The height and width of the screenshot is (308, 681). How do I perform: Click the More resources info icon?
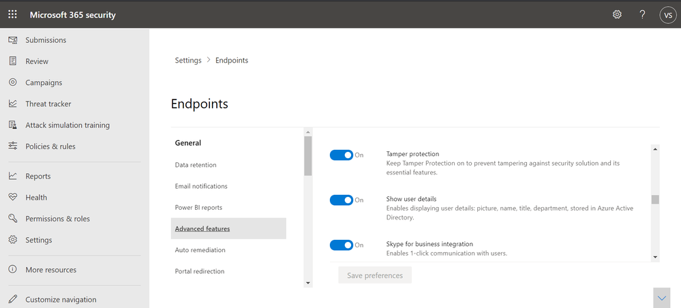pyautogui.click(x=12, y=270)
